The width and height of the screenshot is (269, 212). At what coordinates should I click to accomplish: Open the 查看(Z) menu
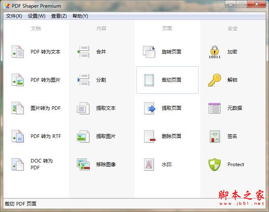pyautogui.click(x=59, y=16)
